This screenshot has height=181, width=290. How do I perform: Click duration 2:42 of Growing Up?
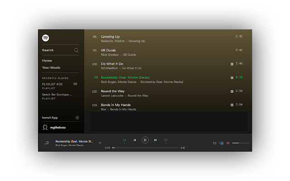tap(239, 36)
